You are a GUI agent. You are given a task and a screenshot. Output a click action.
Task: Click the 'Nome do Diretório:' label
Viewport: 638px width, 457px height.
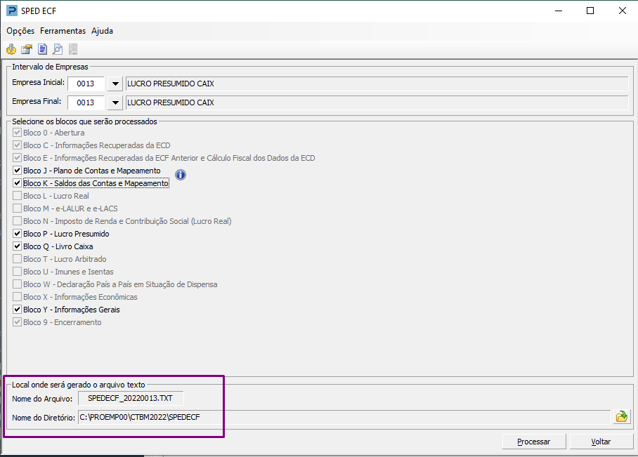[x=44, y=418]
